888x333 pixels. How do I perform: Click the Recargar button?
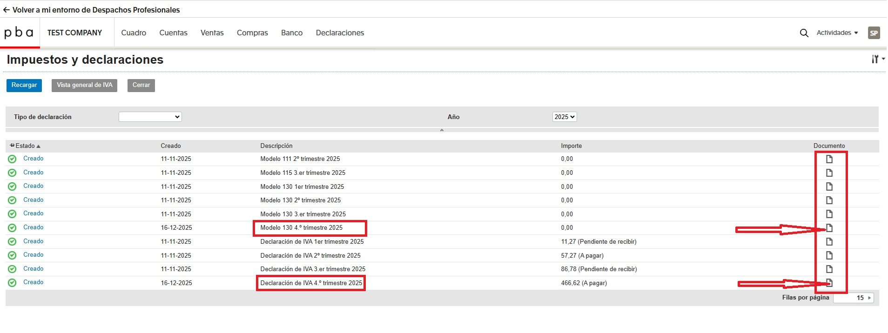pos(24,85)
